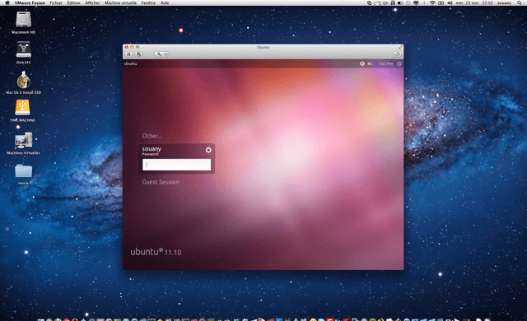This screenshot has height=321, width=527.
Task: Open the Afficher menu
Action: [x=92, y=2]
